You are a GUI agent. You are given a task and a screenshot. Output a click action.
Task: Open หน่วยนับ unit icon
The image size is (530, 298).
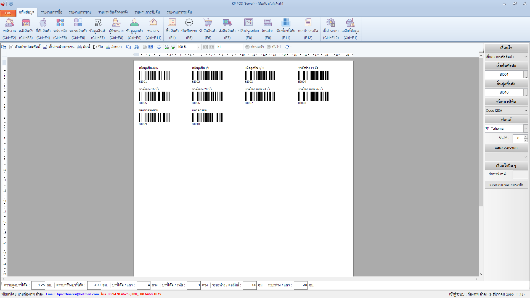click(x=60, y=29)
